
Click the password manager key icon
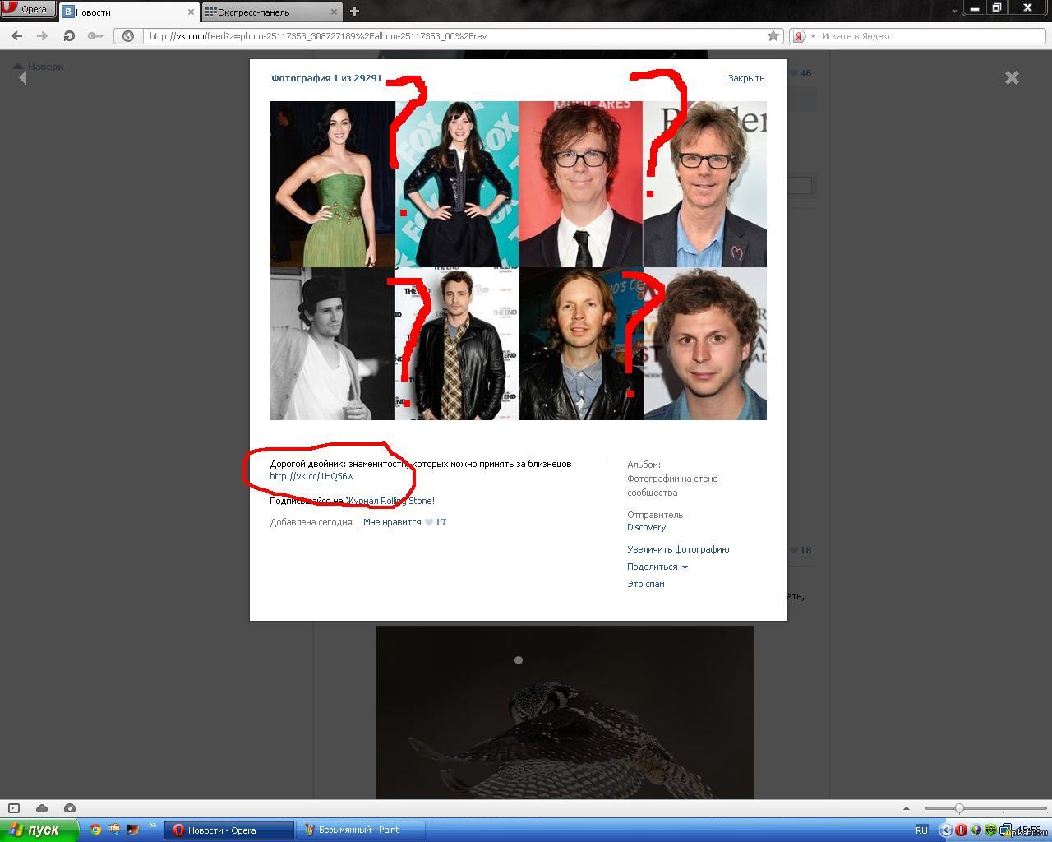point(95,36)
